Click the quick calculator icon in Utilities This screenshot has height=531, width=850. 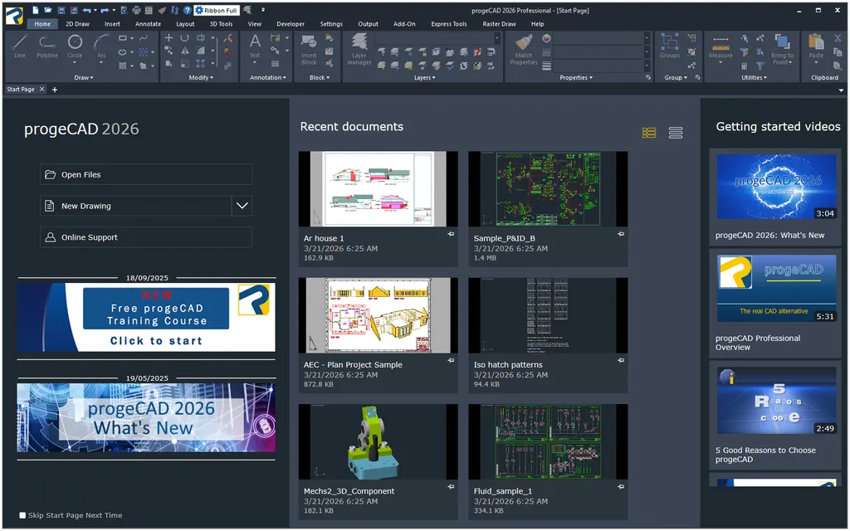tap(745, 66)
